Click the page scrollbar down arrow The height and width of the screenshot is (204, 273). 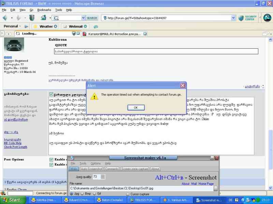pos(270,188)
